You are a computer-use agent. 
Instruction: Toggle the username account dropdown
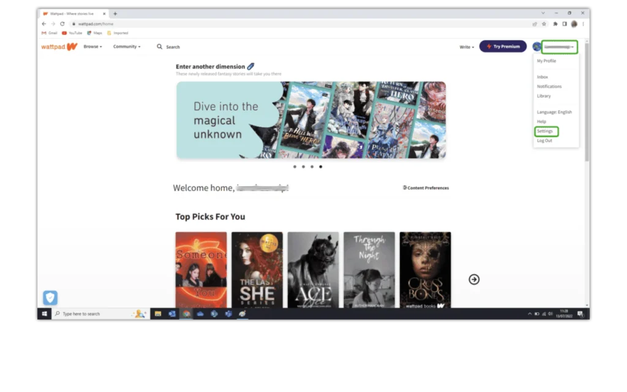[560, 47]
